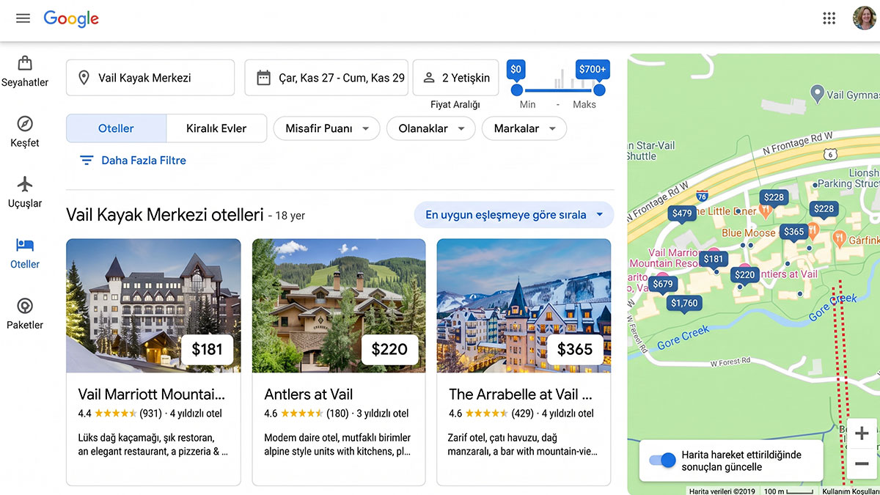880x495 pixels.
Task: Open the Olanaklar dropdown
Action: click(x=431, y=128)
